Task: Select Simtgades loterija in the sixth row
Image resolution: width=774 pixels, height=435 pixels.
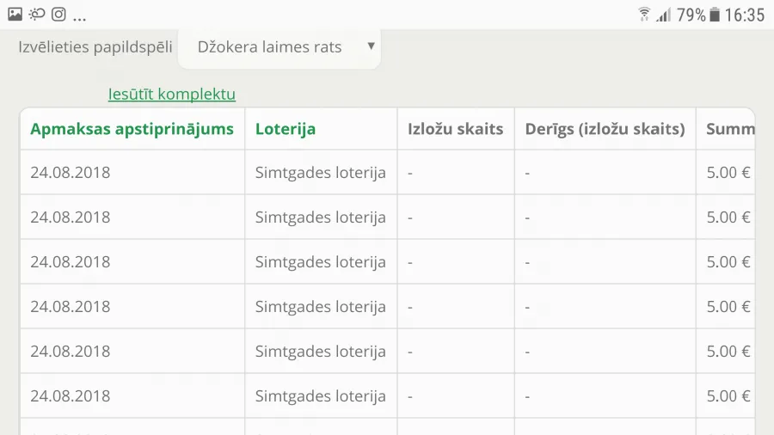Action: pos(321,396)
